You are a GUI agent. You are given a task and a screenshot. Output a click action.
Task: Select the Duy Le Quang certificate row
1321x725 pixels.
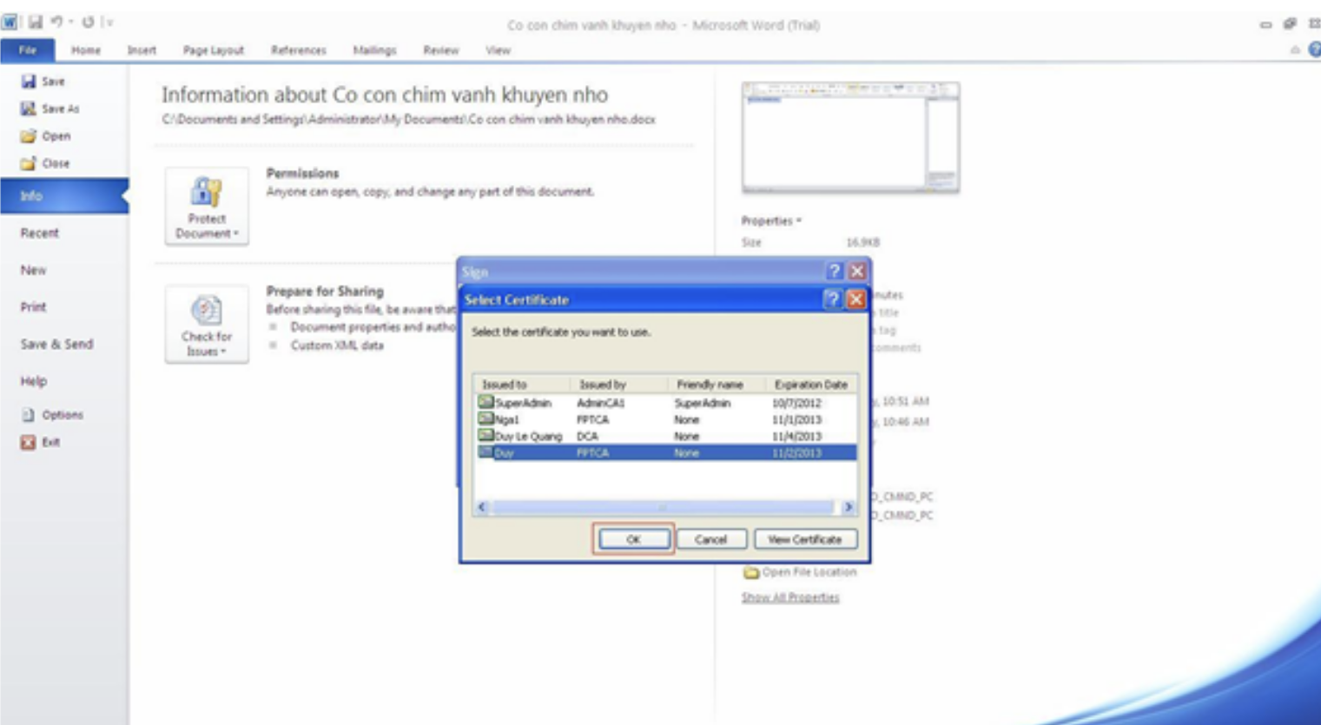click(666, 436)
